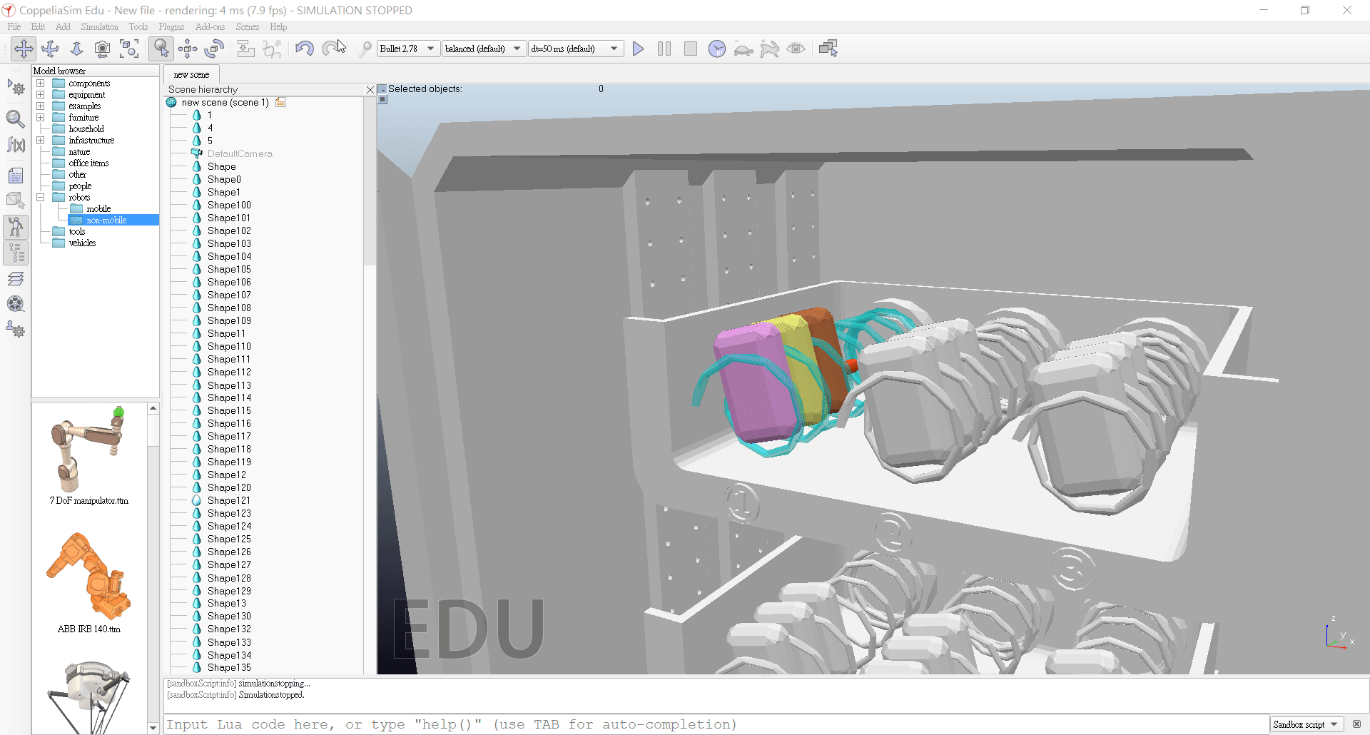Viewport: 1370px width, 735px height.
Task: Toggle real-time mode clock icon
Action: pyautogui.click(x=717, y=49)
